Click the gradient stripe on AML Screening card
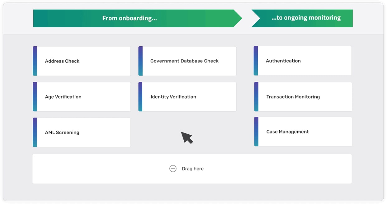 click(35, 132)
